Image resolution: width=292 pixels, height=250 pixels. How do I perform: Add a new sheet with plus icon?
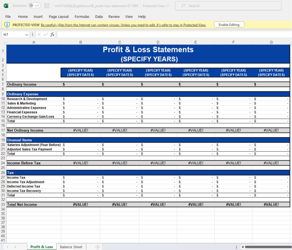(98, 247)
